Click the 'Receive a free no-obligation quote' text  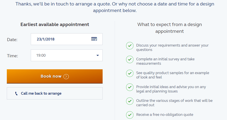click(x=165, y=115)
